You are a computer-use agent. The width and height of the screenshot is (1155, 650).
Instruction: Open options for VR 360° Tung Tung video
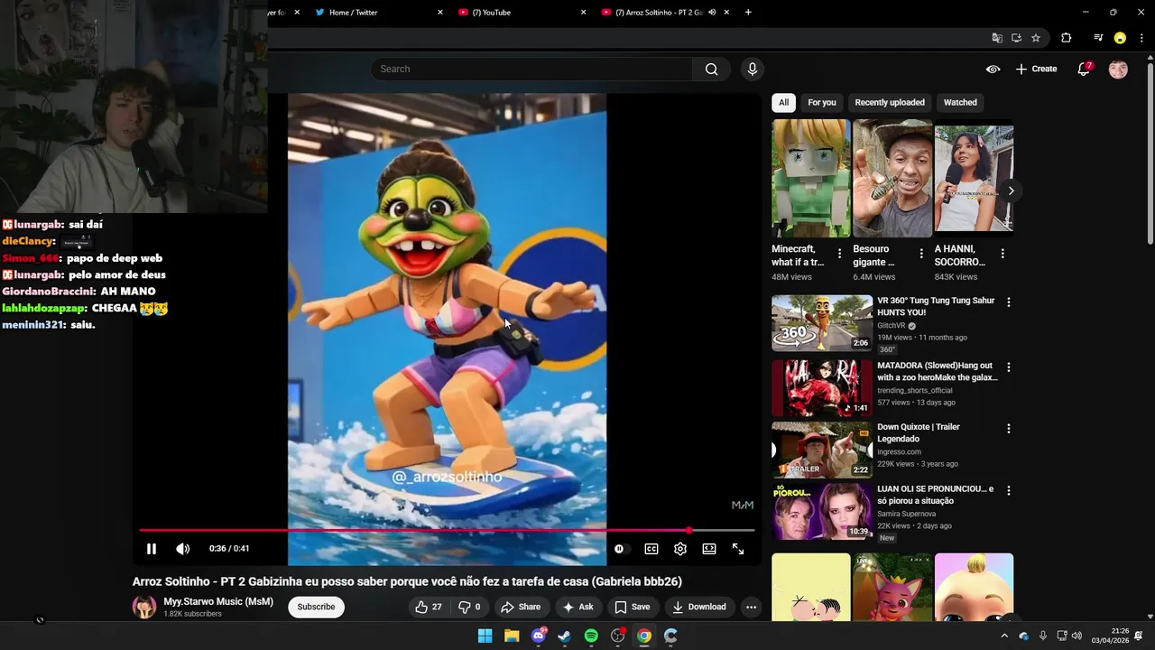[x=1008, y=302]
